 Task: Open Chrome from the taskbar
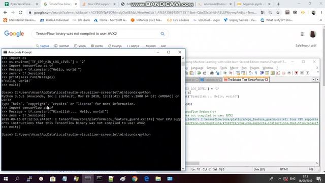[135, 178]
